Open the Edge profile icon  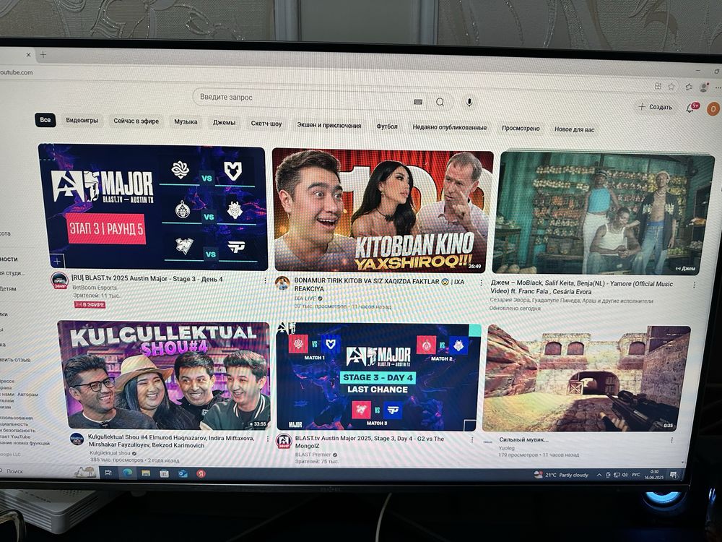703,87
